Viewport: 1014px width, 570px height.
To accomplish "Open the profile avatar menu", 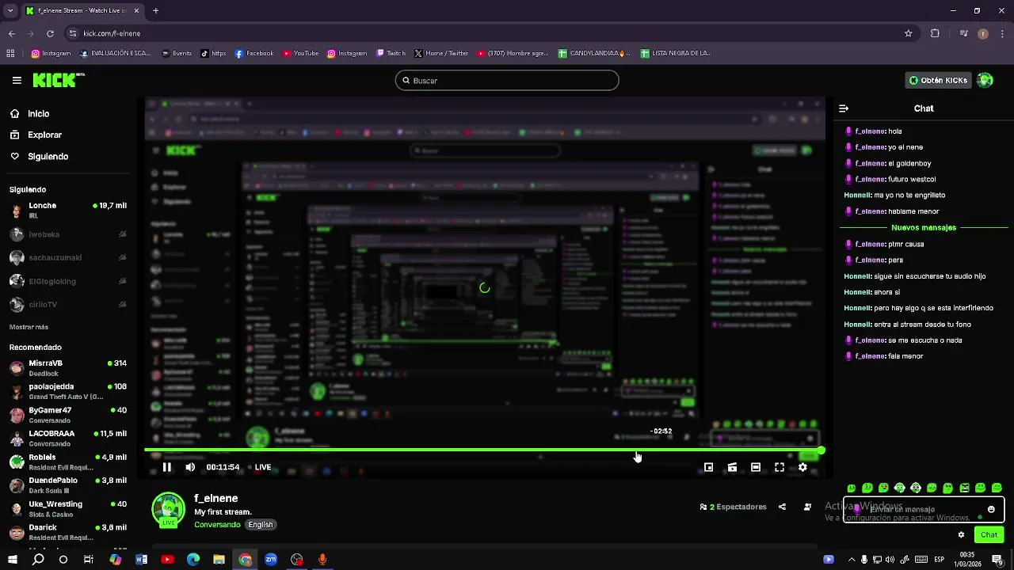I will tap(985, 80).
